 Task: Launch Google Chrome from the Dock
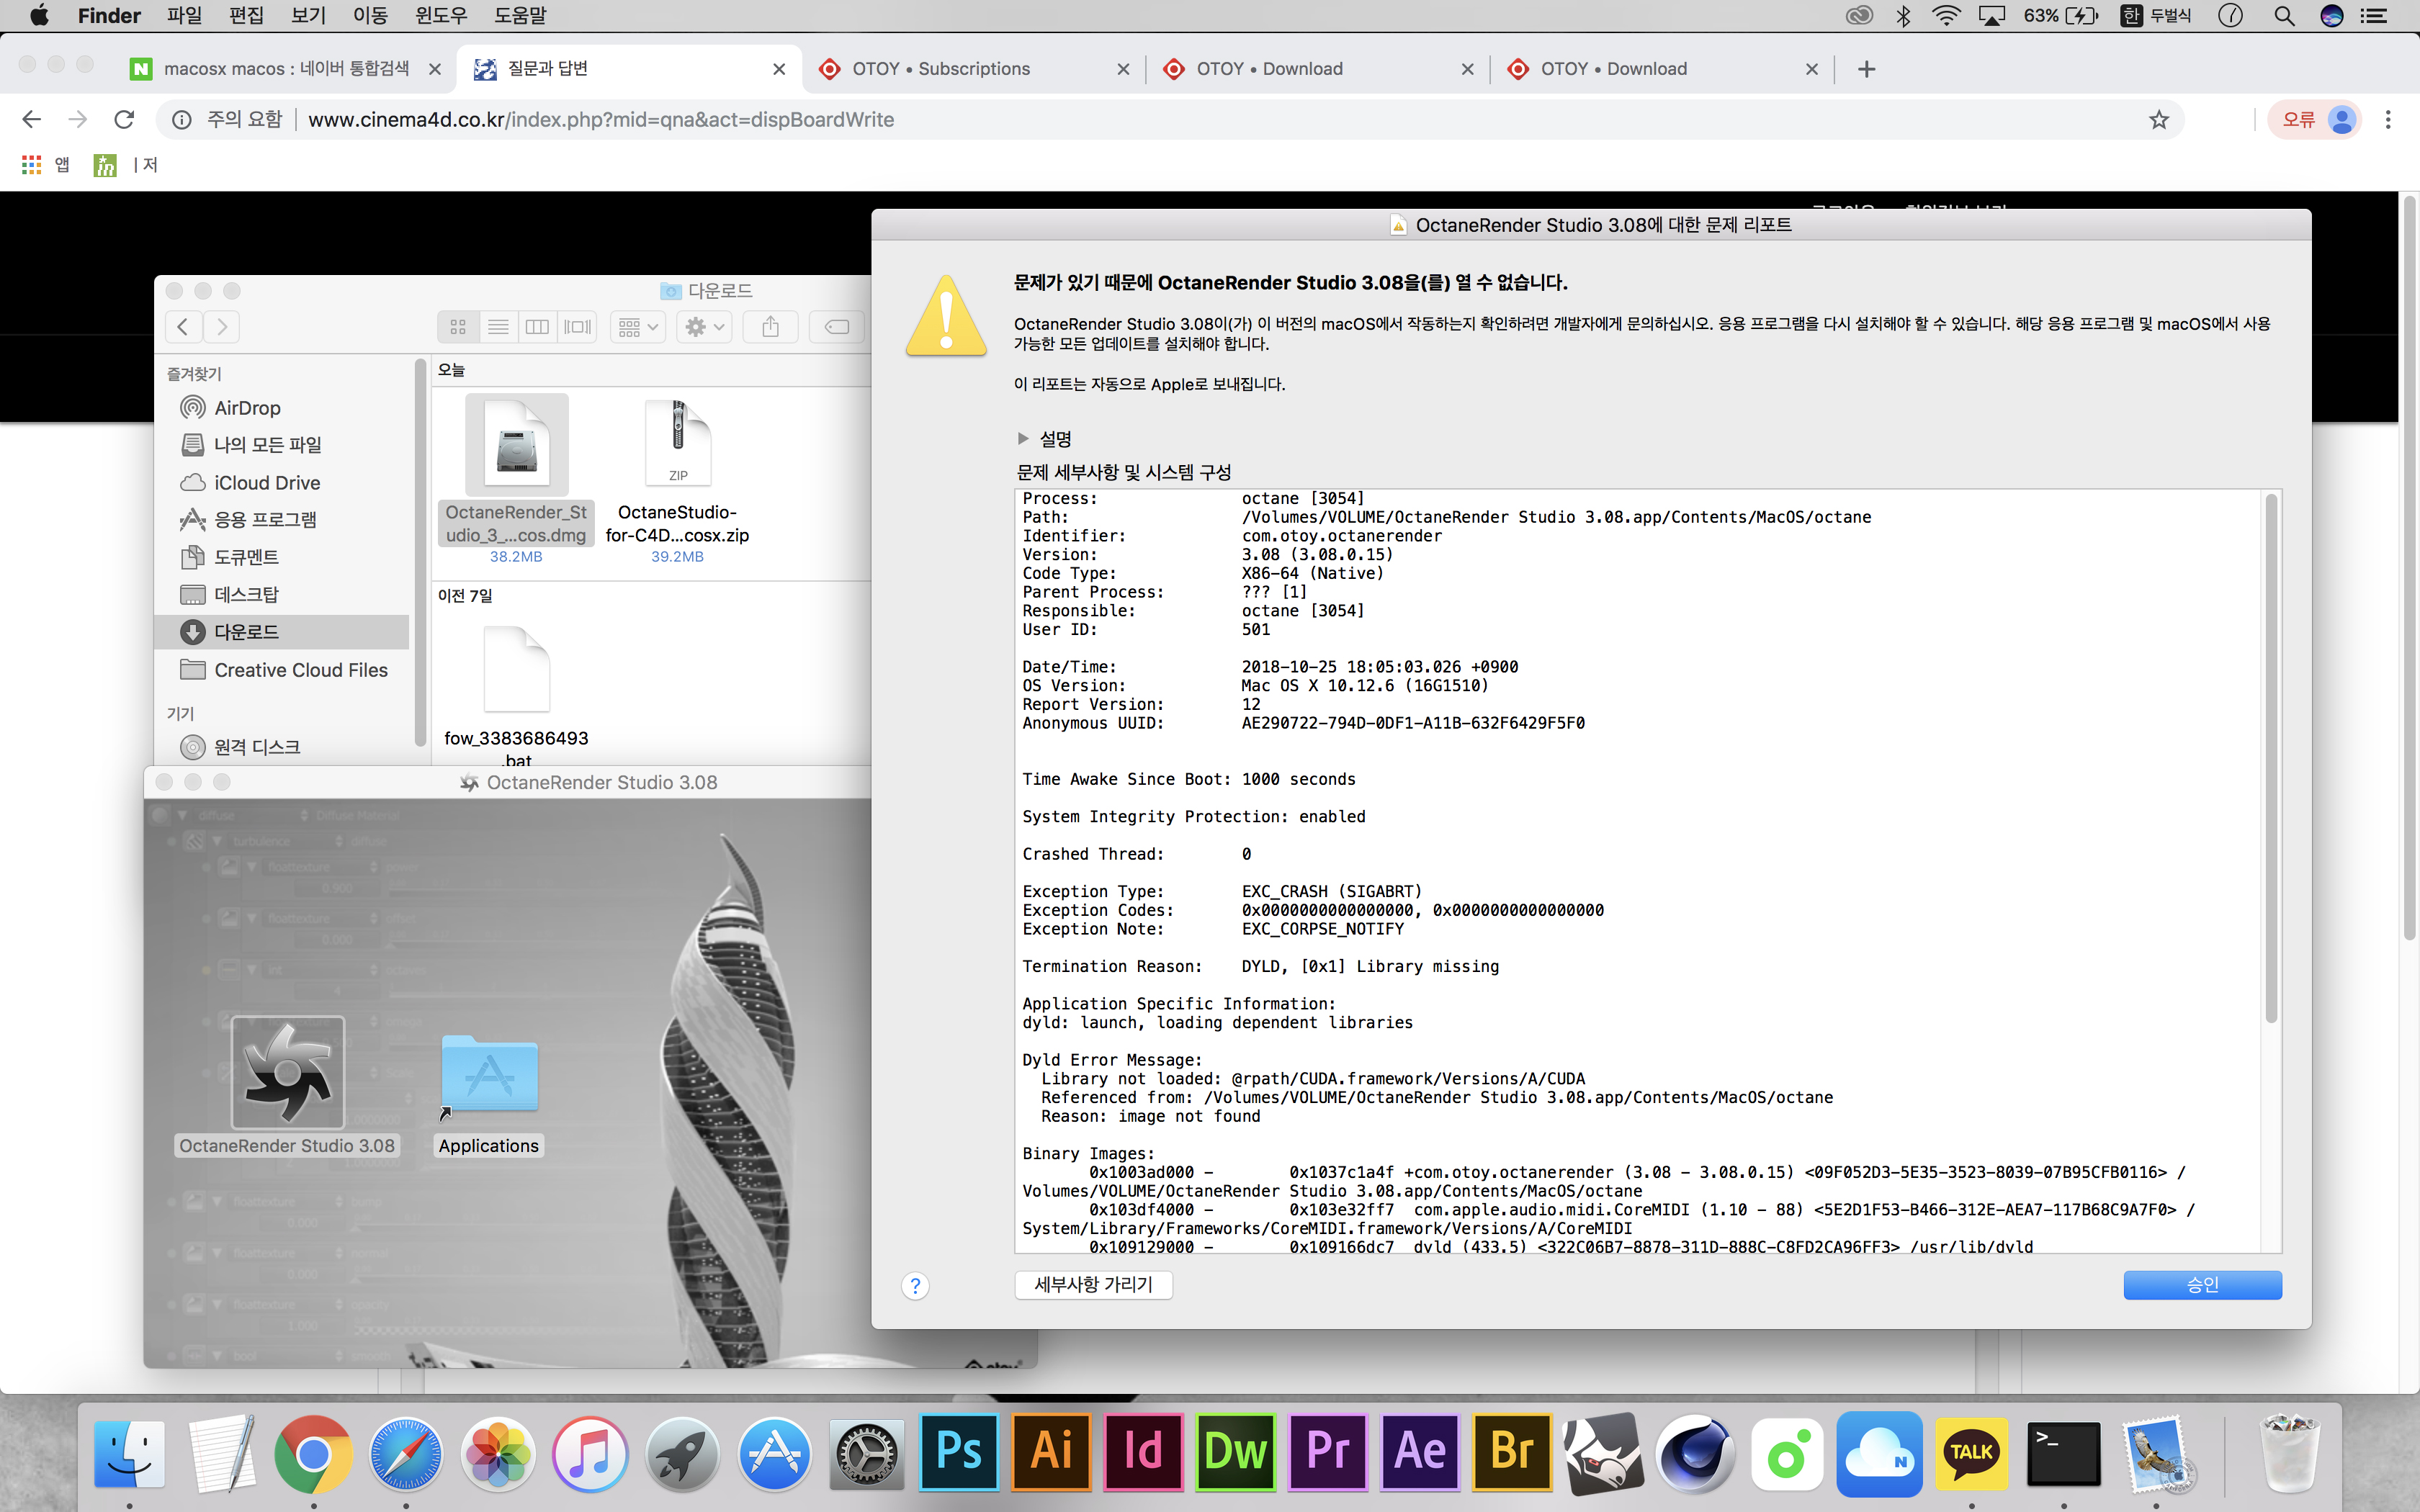[313, 1453]
